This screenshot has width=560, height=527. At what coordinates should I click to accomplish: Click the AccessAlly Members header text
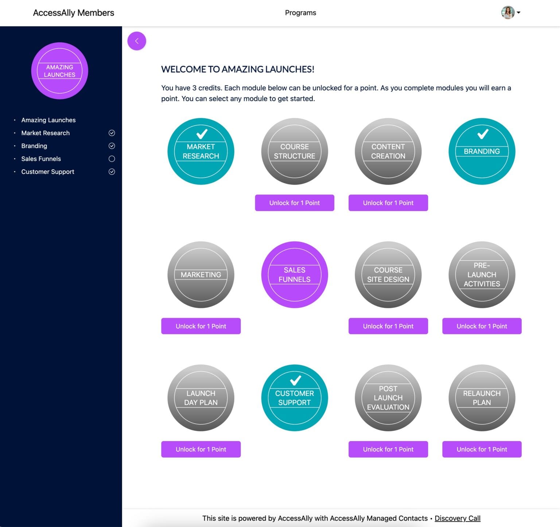click(73, 12)
